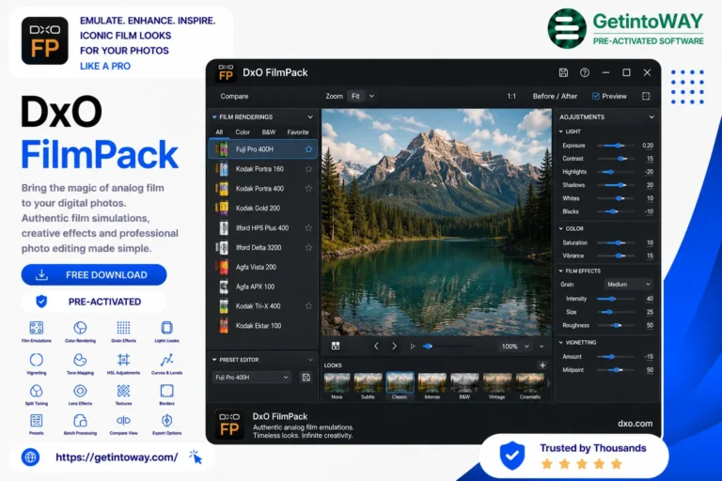The width and height of the screenshot is (722, 481).
Task: Click Curves & Levels feature icon
Action: (166, 360)
